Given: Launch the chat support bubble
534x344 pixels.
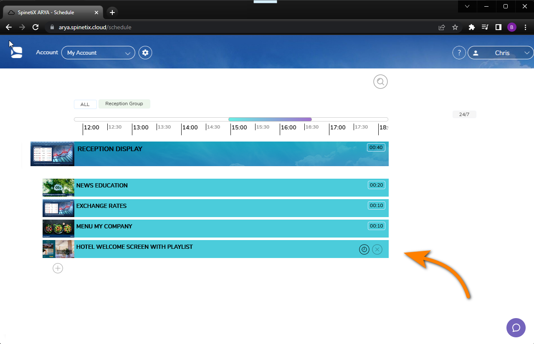Looking at the screenshot, I should coord(516,328).
